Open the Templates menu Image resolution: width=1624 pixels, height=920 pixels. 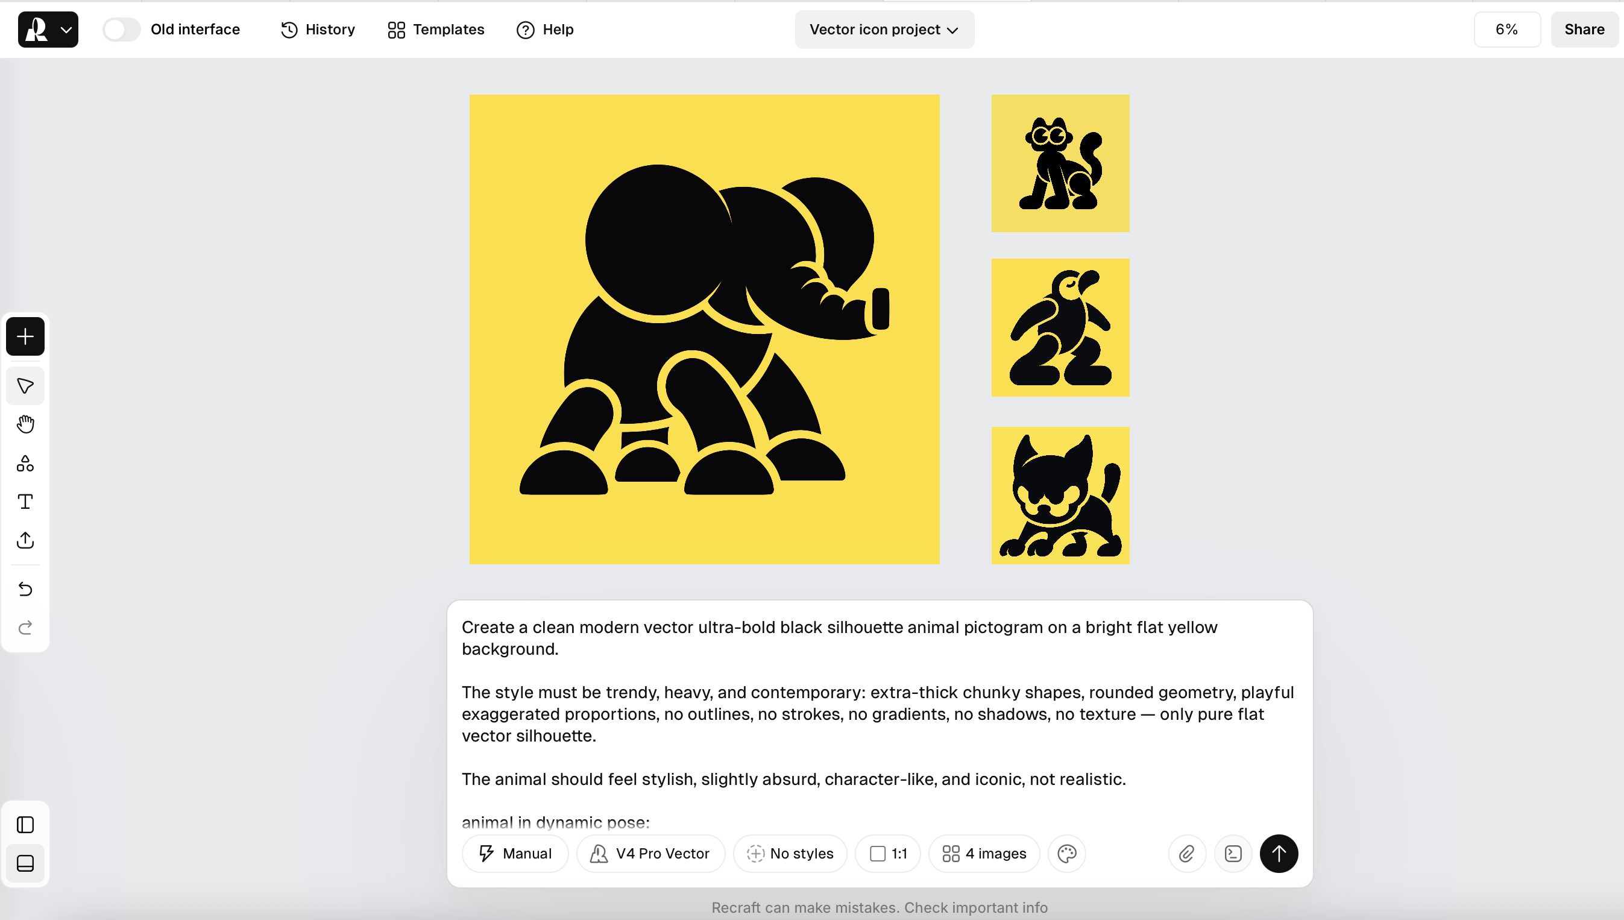point(436,30)
